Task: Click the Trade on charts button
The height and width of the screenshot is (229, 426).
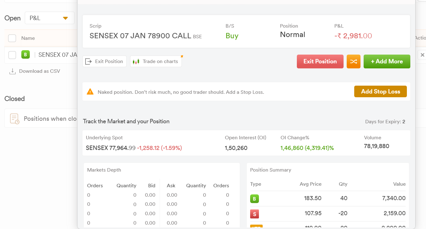Action: coord(156,61)
